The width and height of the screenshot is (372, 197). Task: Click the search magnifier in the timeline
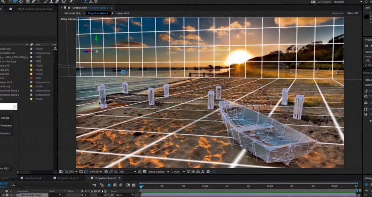[x=13, y=185]
